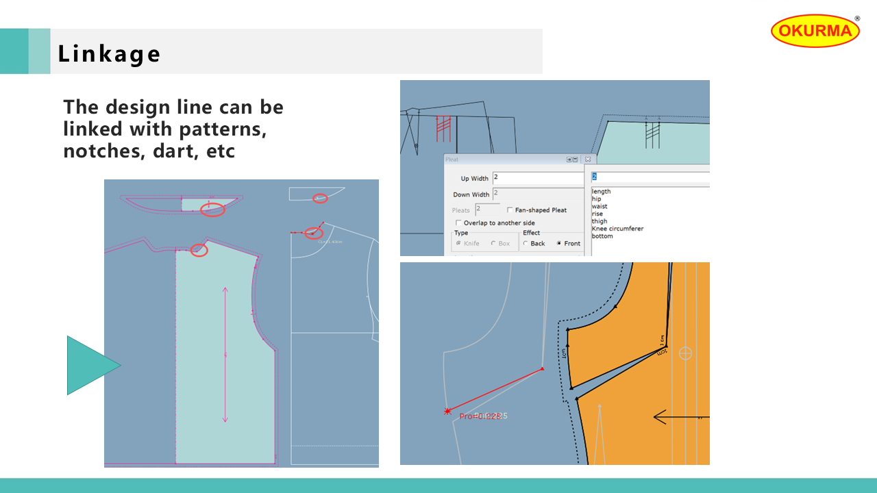
Task: Select 'bottom' in the measurement list
Action: coord(602,236)
